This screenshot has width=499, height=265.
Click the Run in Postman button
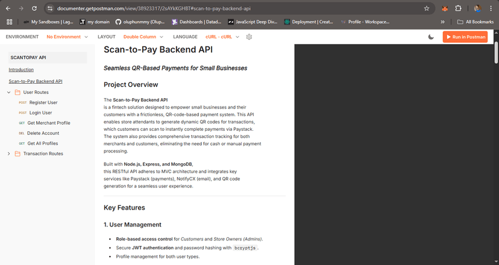(x=465, y=37)
